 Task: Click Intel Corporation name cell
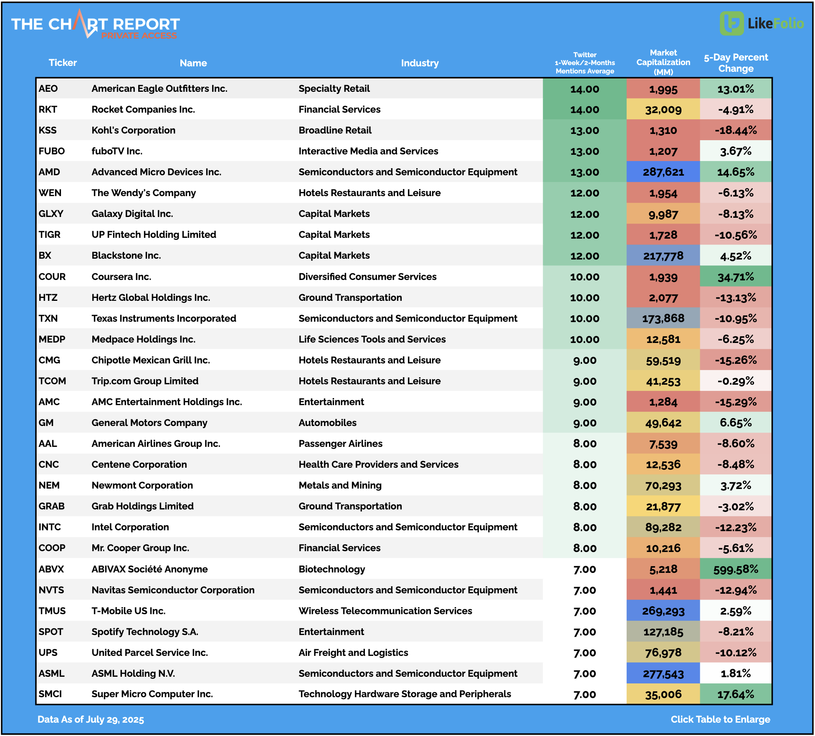(x=130, y=527)
